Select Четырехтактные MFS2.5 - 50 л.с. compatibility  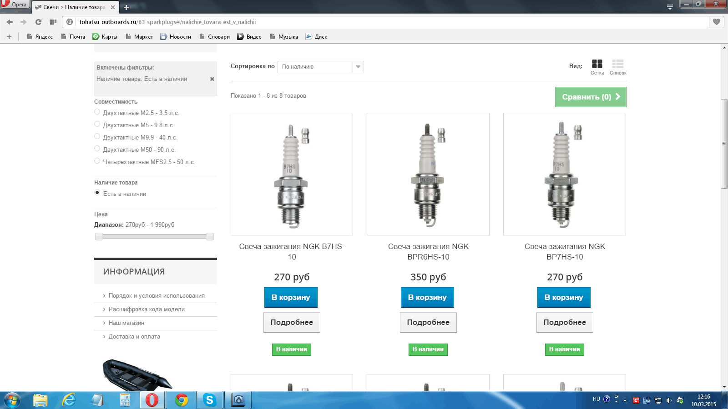pyautogui.click(x=97, y=161)
